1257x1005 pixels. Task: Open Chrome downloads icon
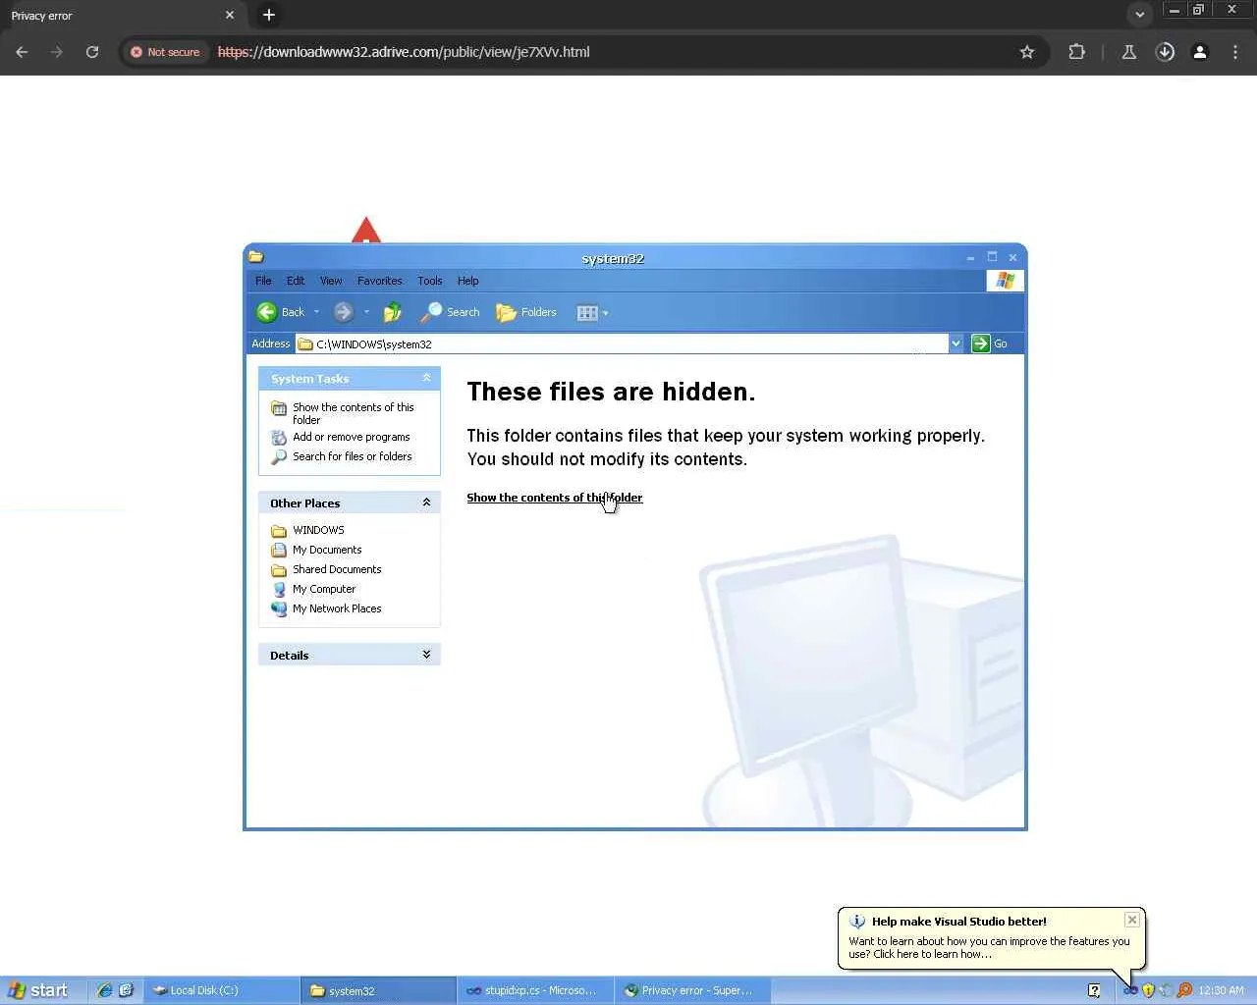click(x=1165, y=52)
